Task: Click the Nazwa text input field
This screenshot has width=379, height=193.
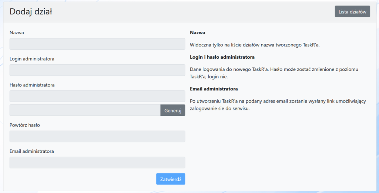Action: click(97, 44)
